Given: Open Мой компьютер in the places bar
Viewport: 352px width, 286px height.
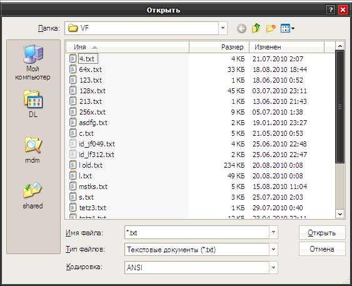Looking at the screenshot, I should coord(33,62).
